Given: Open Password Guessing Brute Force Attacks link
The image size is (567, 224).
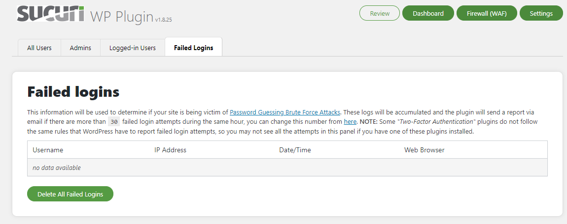Looking at the screenshot, I should click(x=285, y=112).
